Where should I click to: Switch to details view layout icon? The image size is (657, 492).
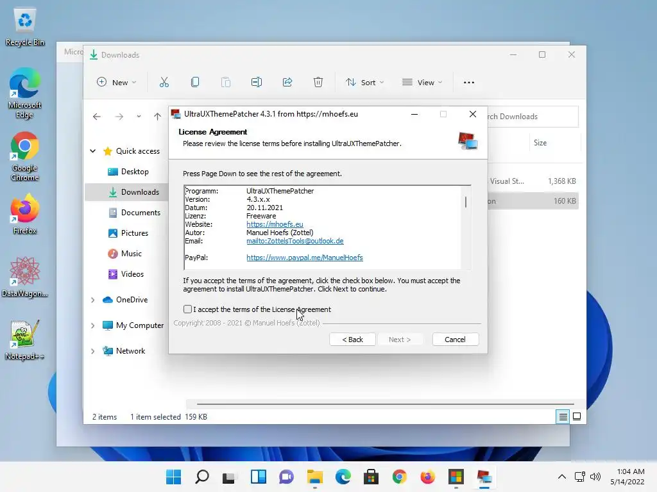coord(563,416)
